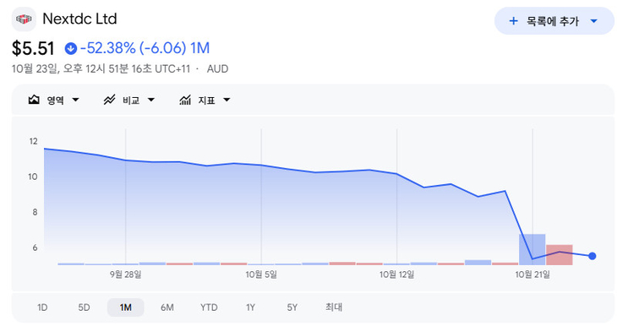Click the 8 value on the price axis
Screen dimensions: 617x326
click(35, 212)
